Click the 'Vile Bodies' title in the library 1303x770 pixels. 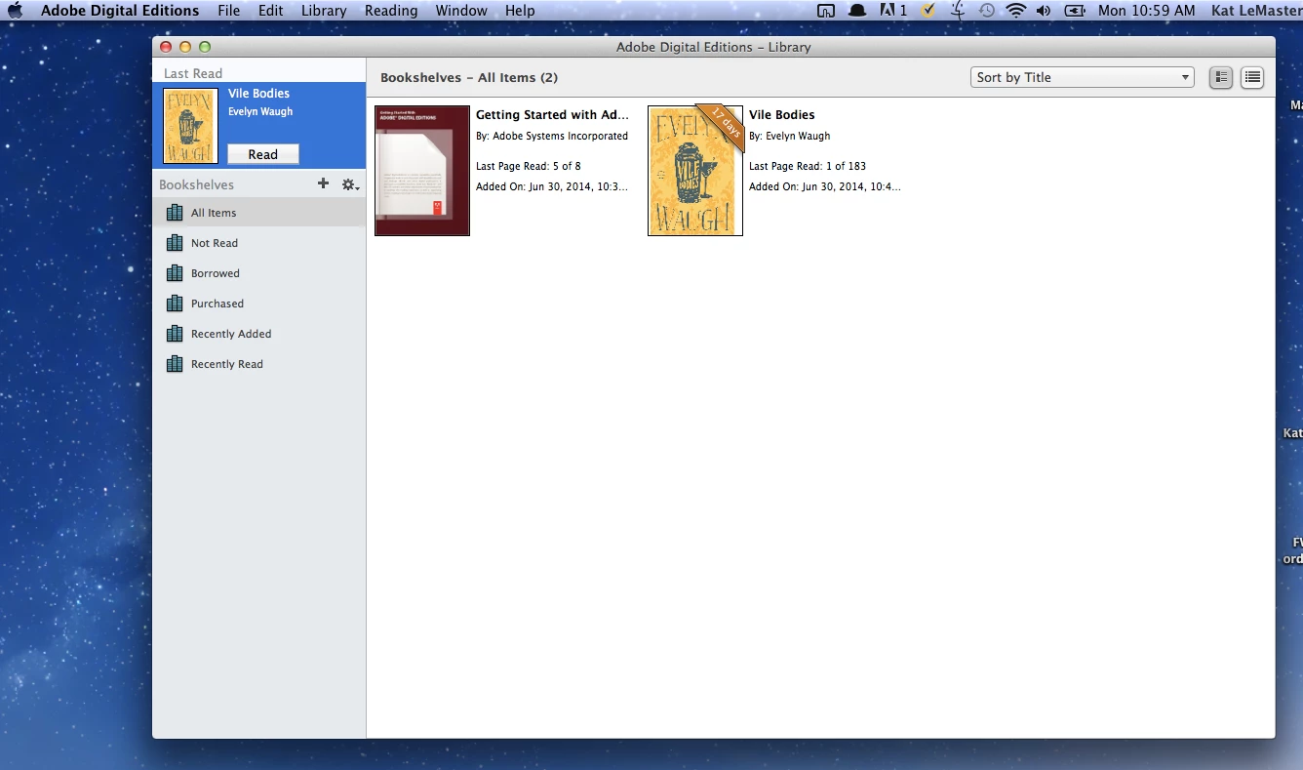tap(782, 115)
